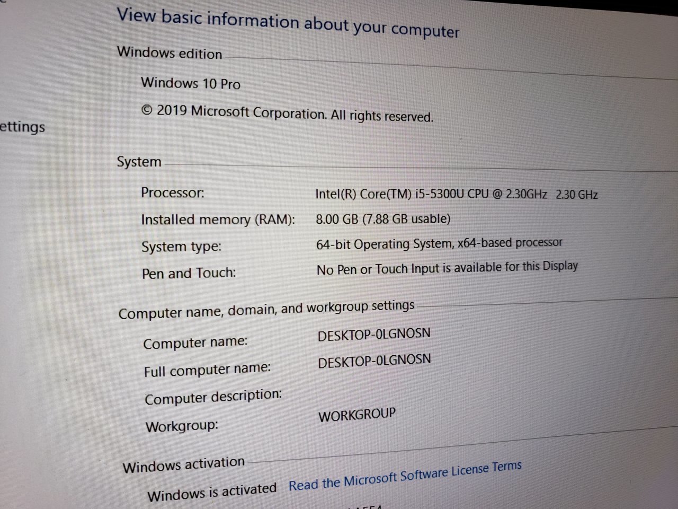This screenshot has height=509, width=678.
Task: Select the 'Windows 10 Pro' edition text
Action: pyautogui.click(x=191, y=83)
